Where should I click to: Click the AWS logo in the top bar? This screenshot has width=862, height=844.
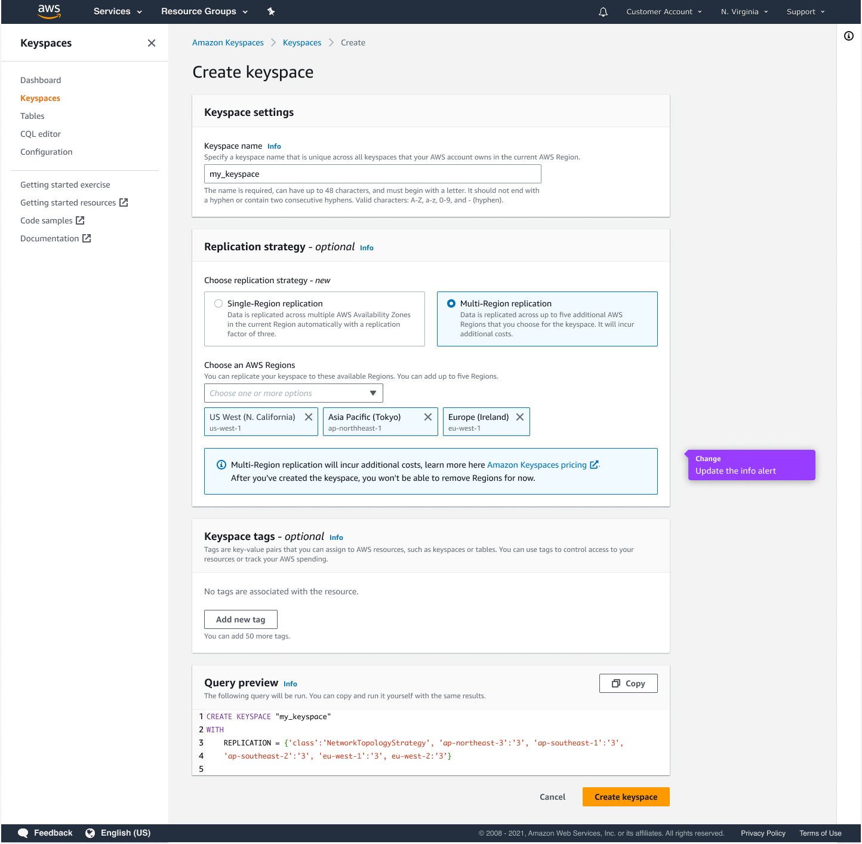point(49,11)
